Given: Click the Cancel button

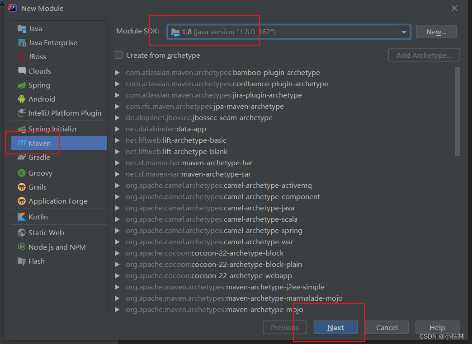Looking at the screenshot, I should coord(387,327).
